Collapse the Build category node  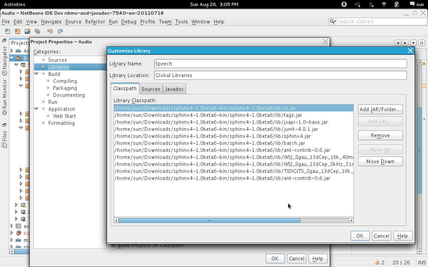(x=37, y=74)
